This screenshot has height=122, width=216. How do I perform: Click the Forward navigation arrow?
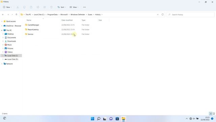pyautogui.click(x=8, y=15)
